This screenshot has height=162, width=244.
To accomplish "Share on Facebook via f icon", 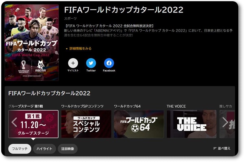I will [x=109, y=63].
